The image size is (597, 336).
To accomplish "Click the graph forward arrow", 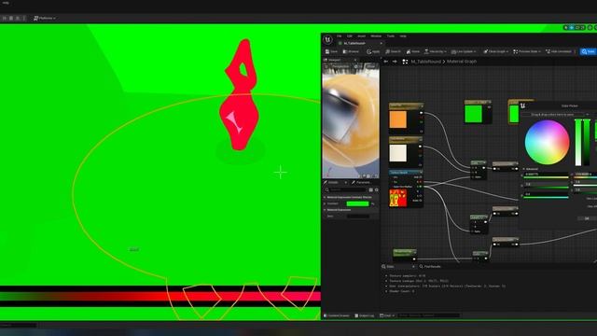I will (x=395, y=62).
